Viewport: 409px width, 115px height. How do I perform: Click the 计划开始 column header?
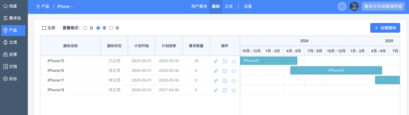pyautogui.click(x=142, y=46)
